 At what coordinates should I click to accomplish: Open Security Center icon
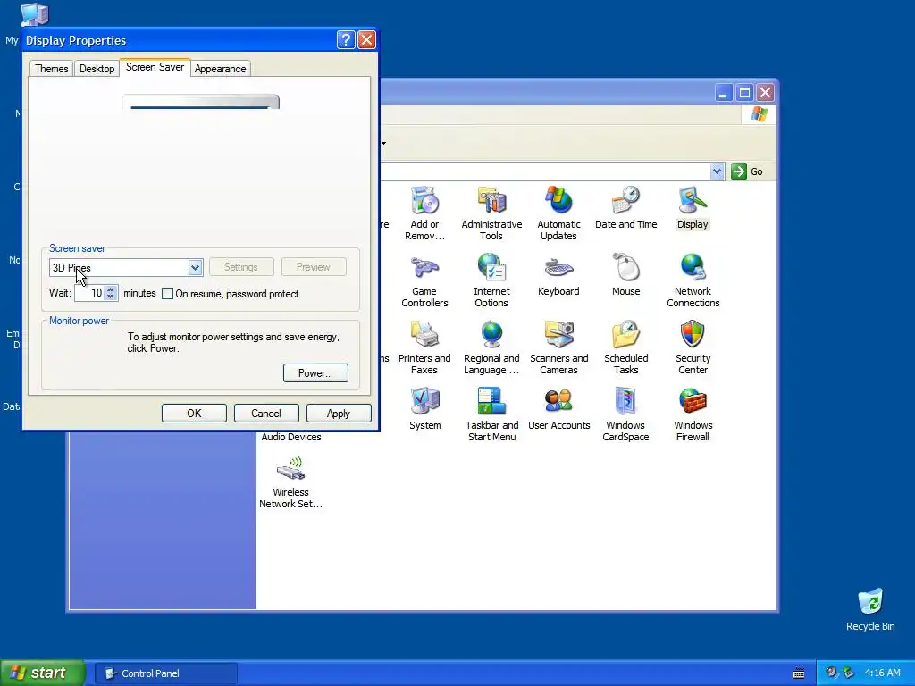(x=693, y=347)
